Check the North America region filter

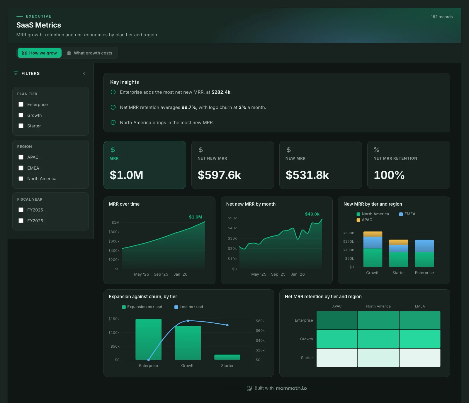pyautogui.click(x=21, y=179)
